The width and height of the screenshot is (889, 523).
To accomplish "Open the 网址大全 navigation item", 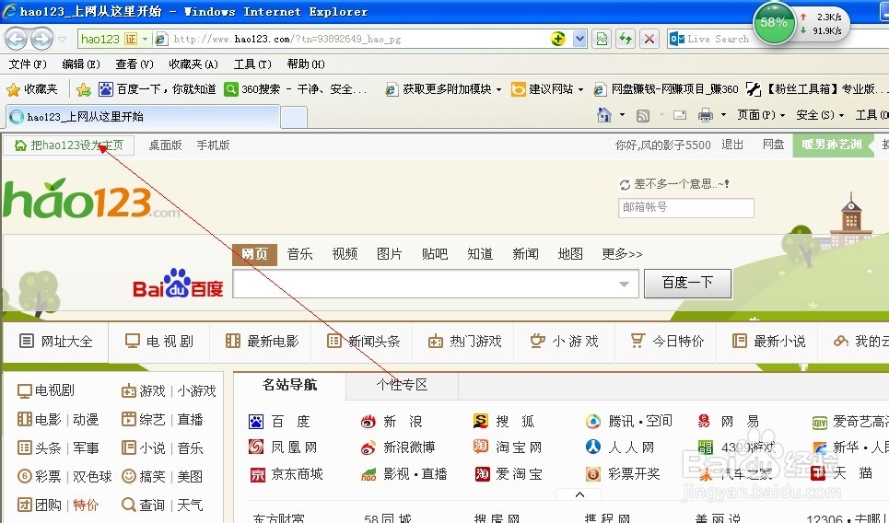I will (55, 341).
